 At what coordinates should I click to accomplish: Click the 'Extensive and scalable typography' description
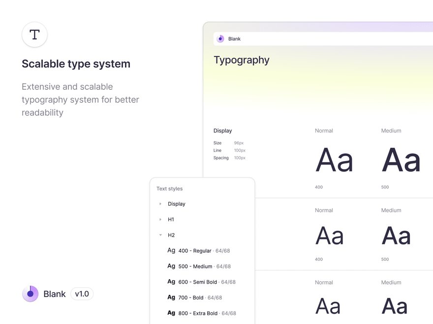tap(80, 100)
